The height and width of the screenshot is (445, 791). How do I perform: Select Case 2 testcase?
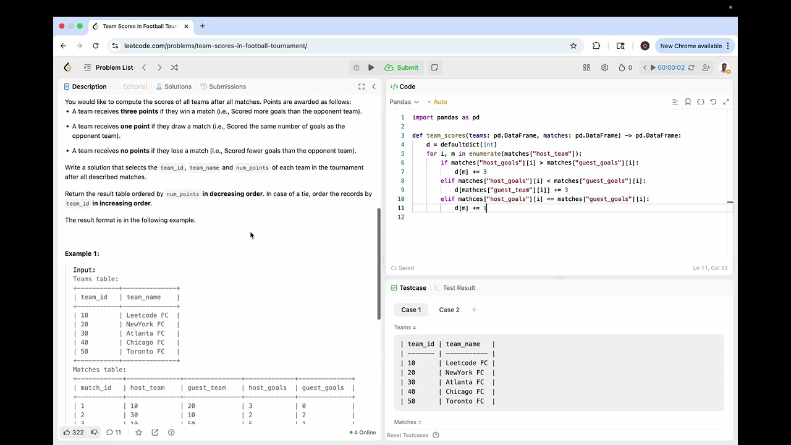click(x=449, y=310)
